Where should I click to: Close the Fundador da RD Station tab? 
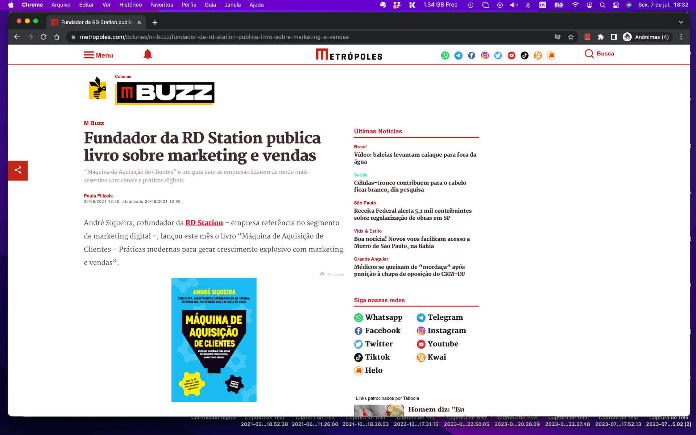(x=139, y=22)
